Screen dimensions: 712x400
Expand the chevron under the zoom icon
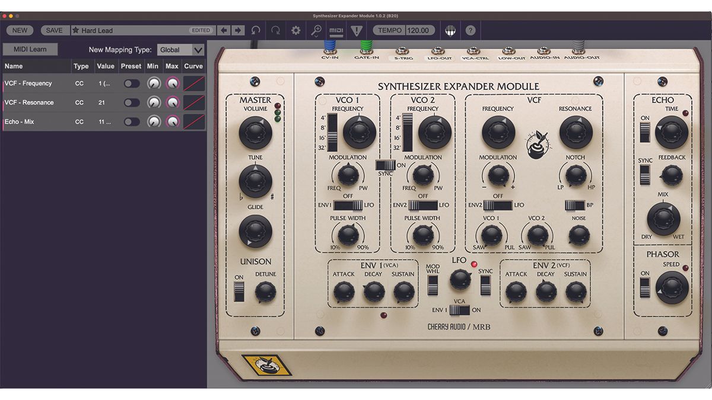[x=315, y=37]
